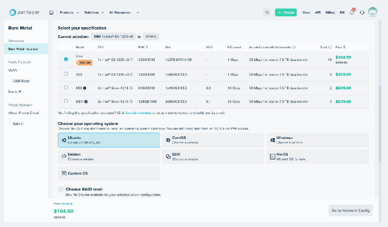This screenshot has height=227, width=388.
Task: Select the Custom OS option
Action: [x=109, y=173]
